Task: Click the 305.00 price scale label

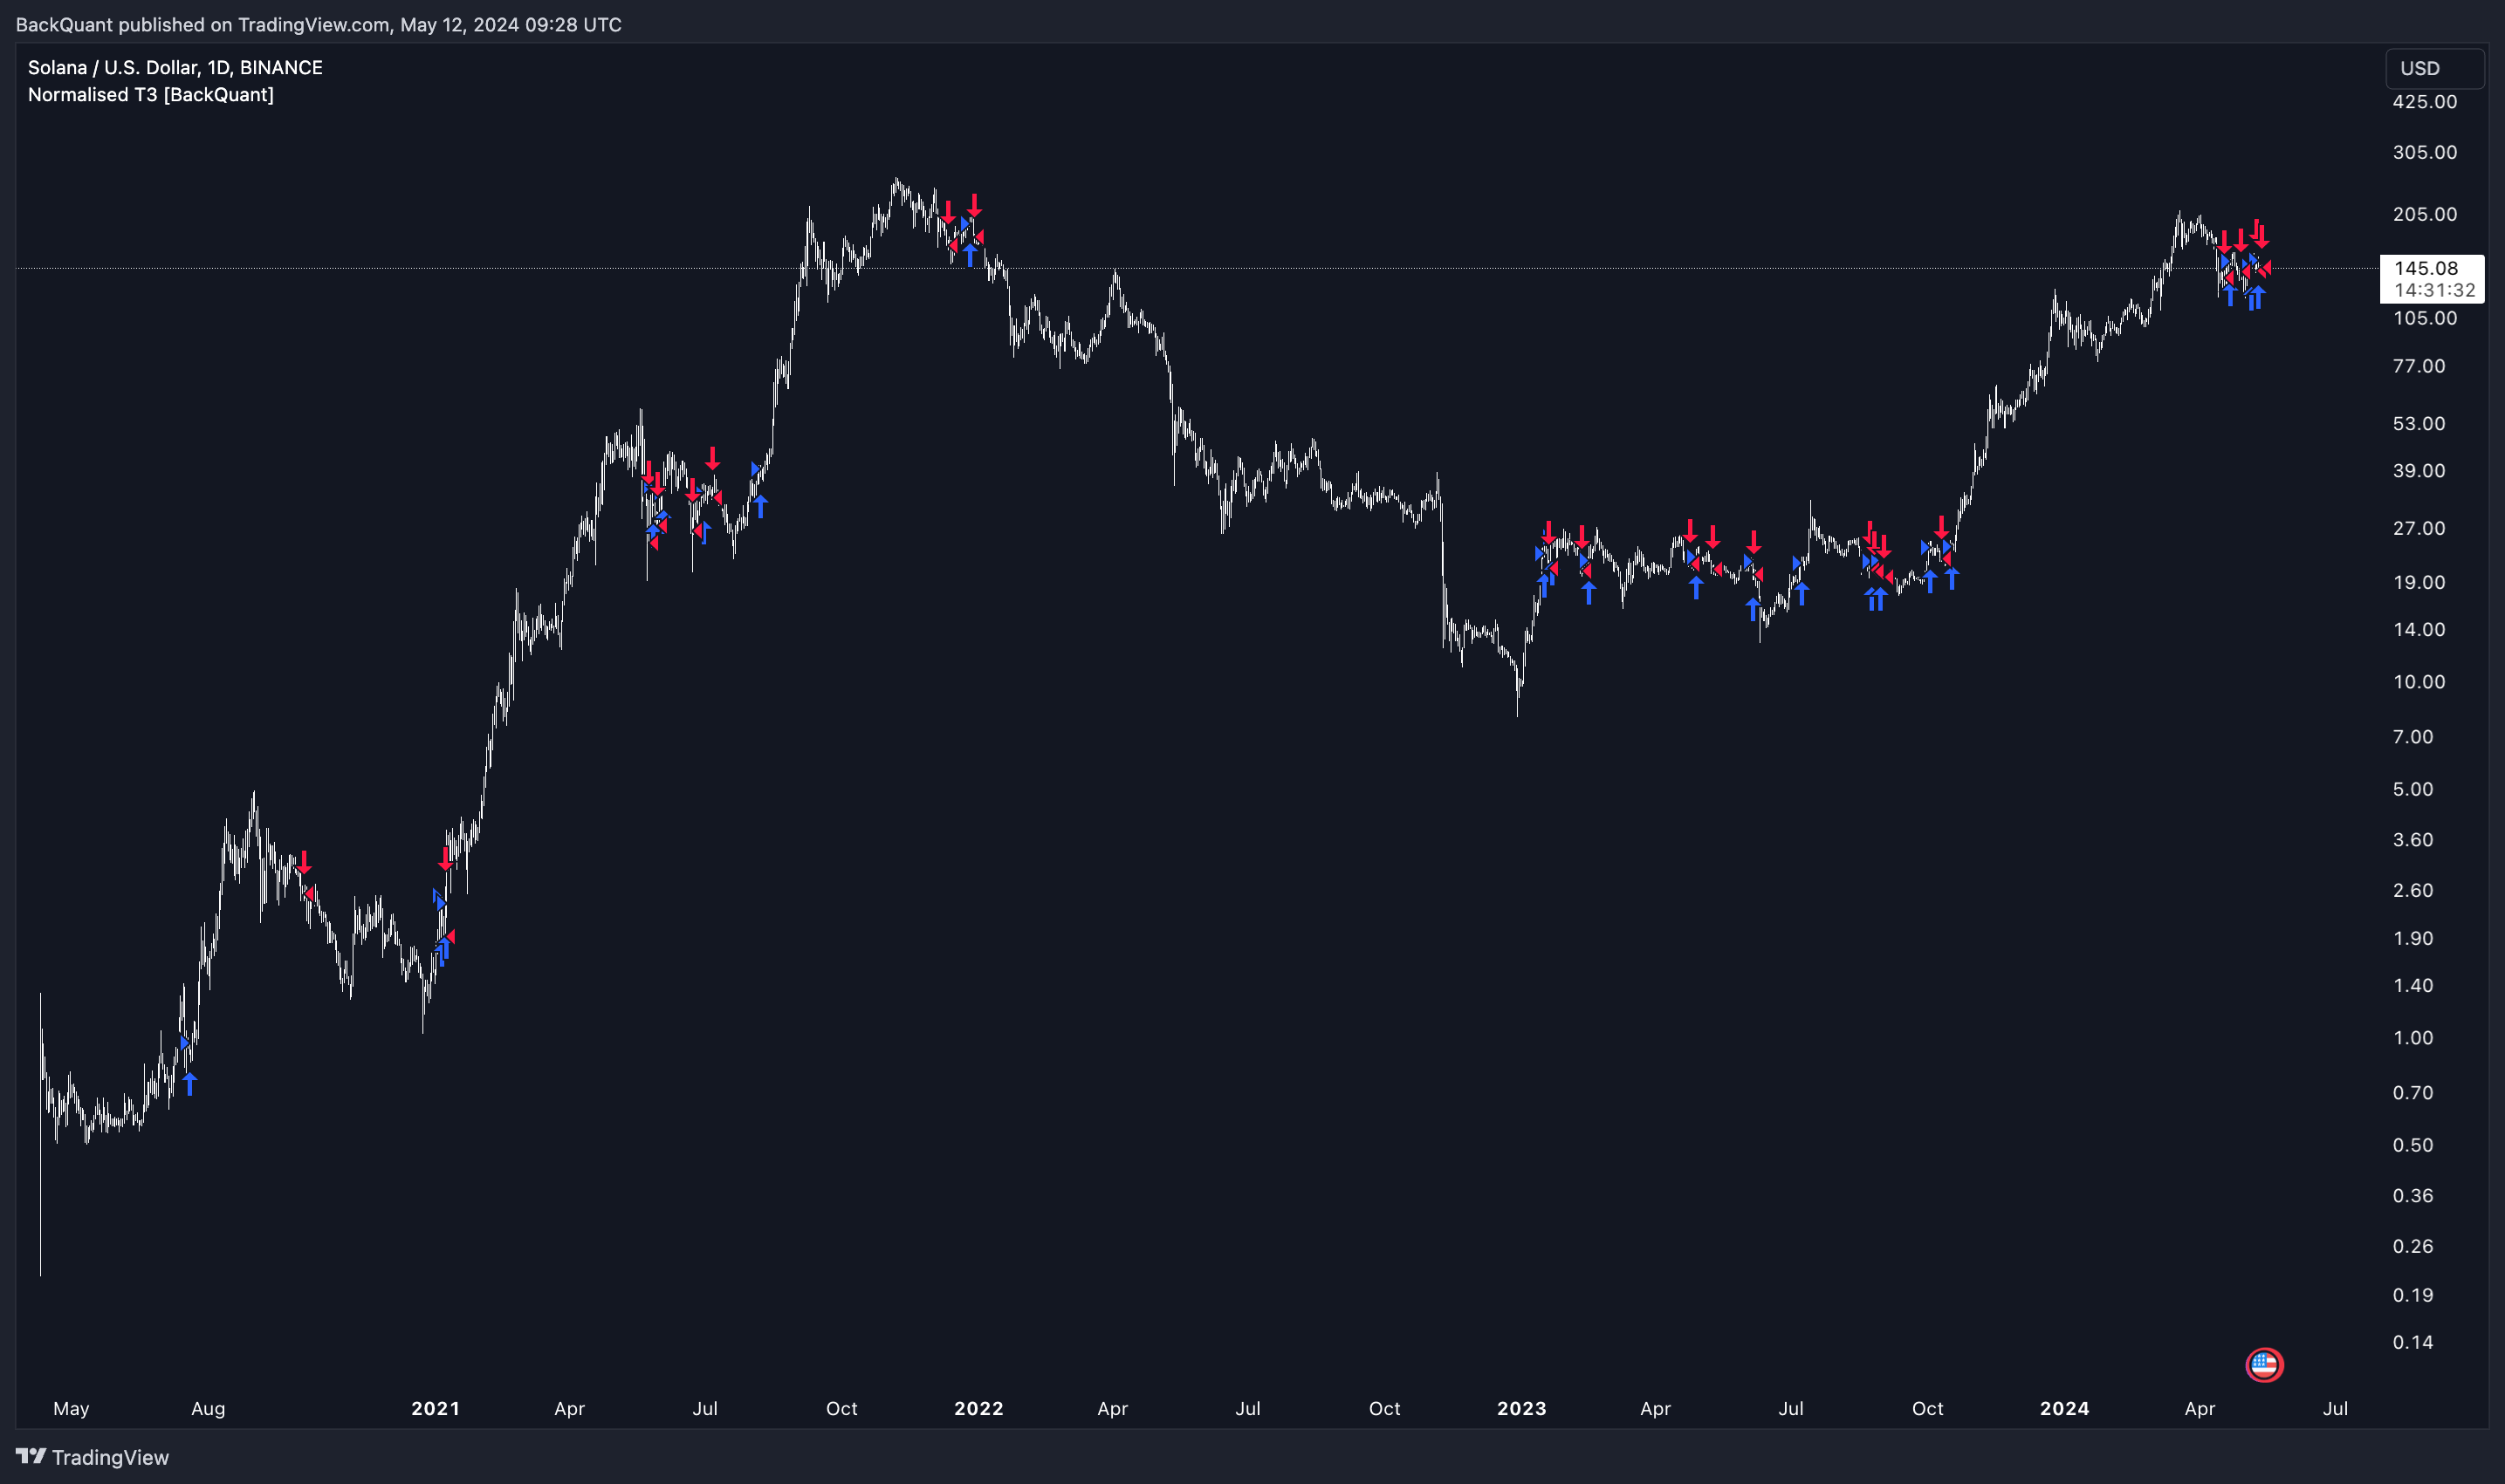Action: tap(2424, 152)
